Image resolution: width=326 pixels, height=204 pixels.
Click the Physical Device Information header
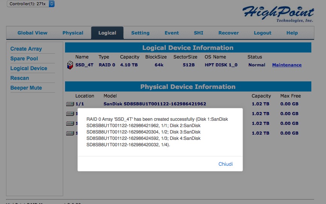188,87
